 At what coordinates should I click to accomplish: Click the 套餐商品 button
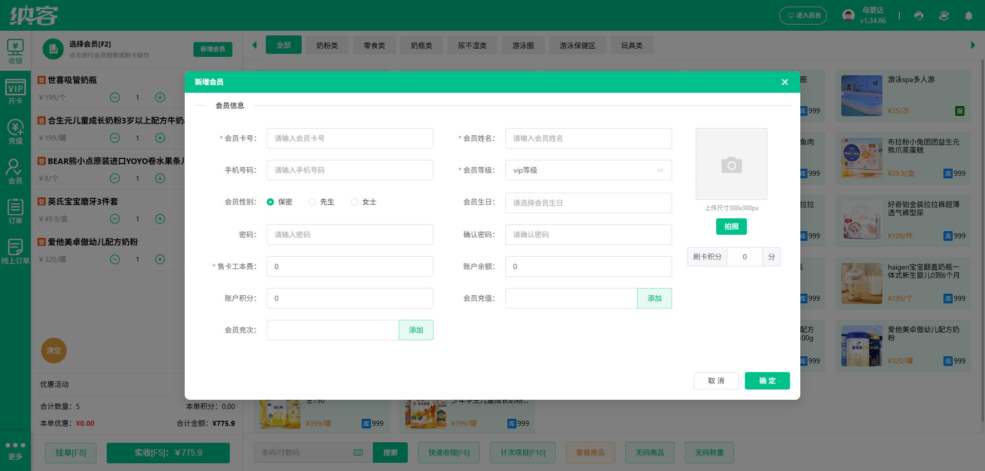point(590,453)
